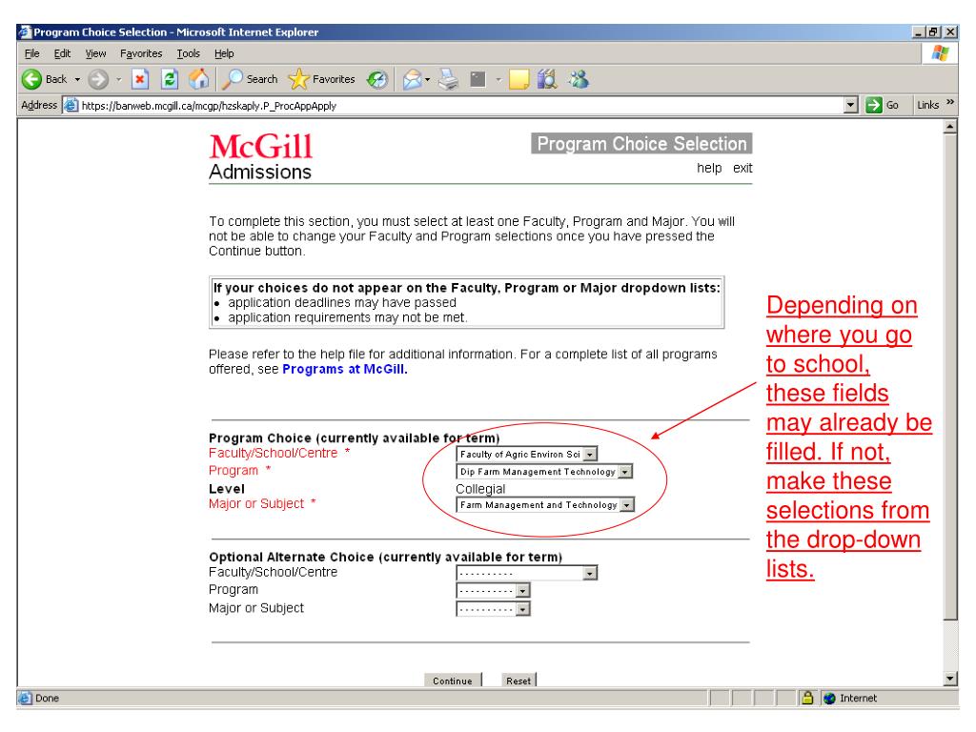Follow the Programs at McGill link
Screen dimensions: 976x732
pos(345,369)
